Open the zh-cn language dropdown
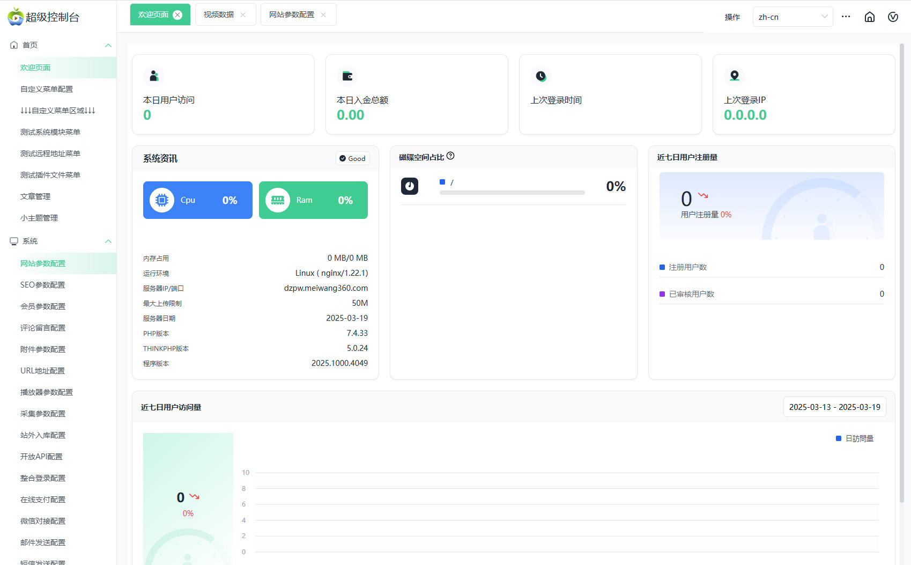 792,17
